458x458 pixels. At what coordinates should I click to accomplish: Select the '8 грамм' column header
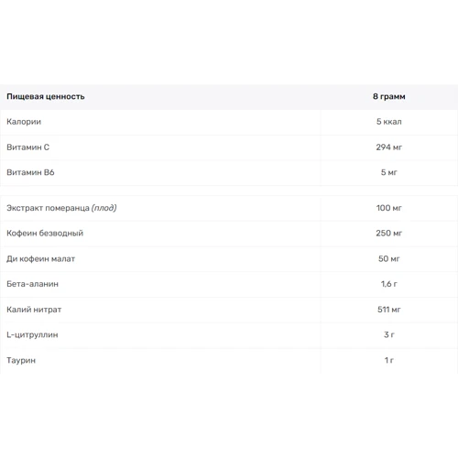389,96
